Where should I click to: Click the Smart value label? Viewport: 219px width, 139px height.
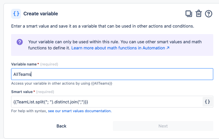click(x=22, y=92)
